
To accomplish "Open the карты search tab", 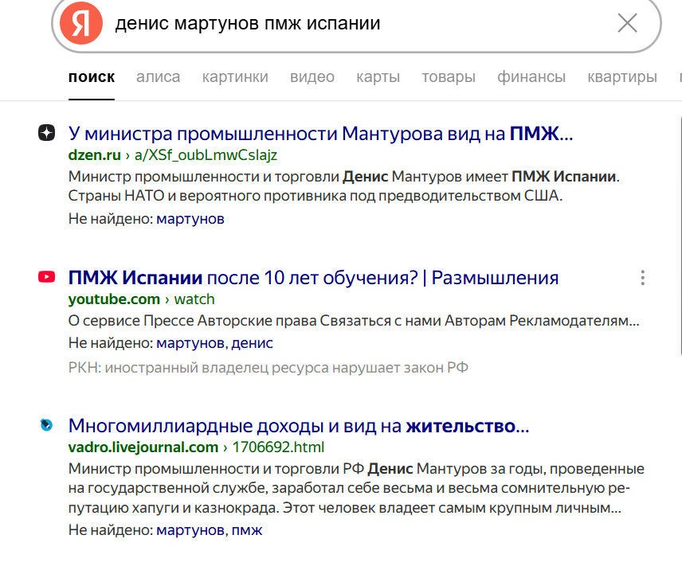I will click(x=378, y=77).
